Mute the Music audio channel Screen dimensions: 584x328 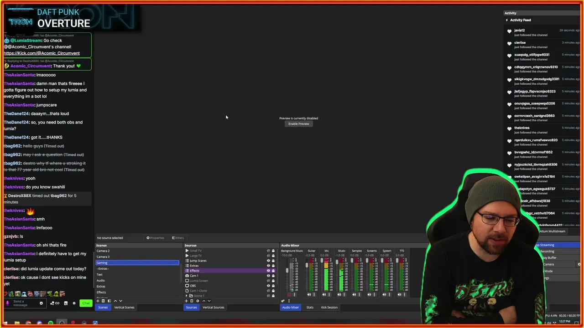coord(339,294)
